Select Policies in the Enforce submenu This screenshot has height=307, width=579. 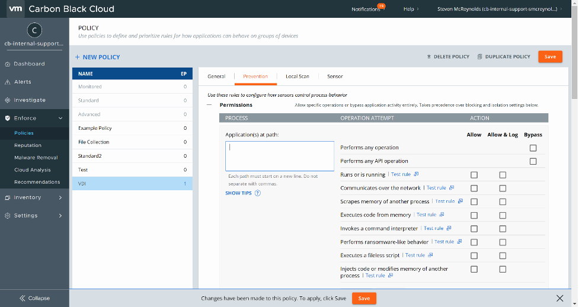[x=24, y=133]
